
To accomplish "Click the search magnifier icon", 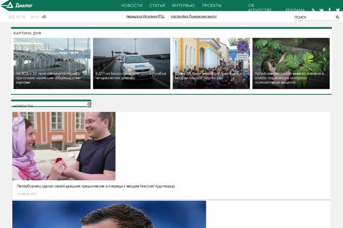I will pyautogui.click(x=337, y=17).
